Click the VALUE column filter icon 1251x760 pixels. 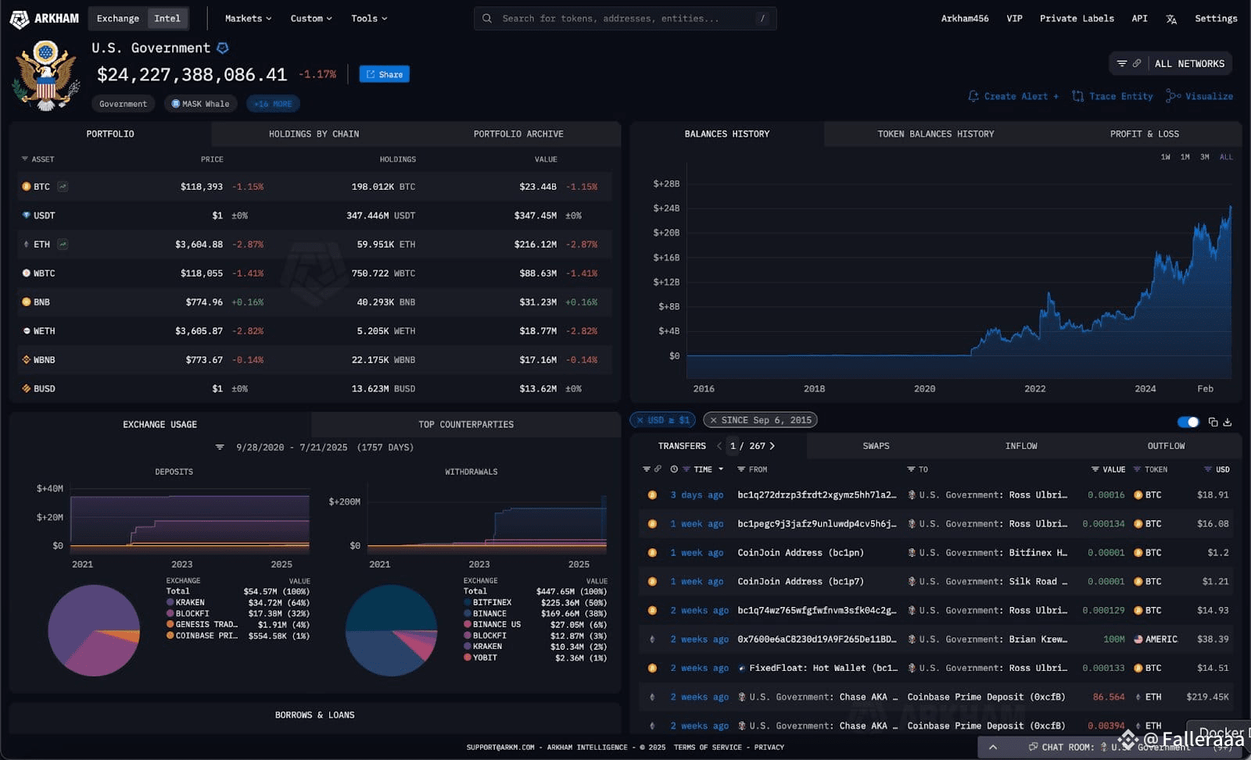tap(1095, 469)
